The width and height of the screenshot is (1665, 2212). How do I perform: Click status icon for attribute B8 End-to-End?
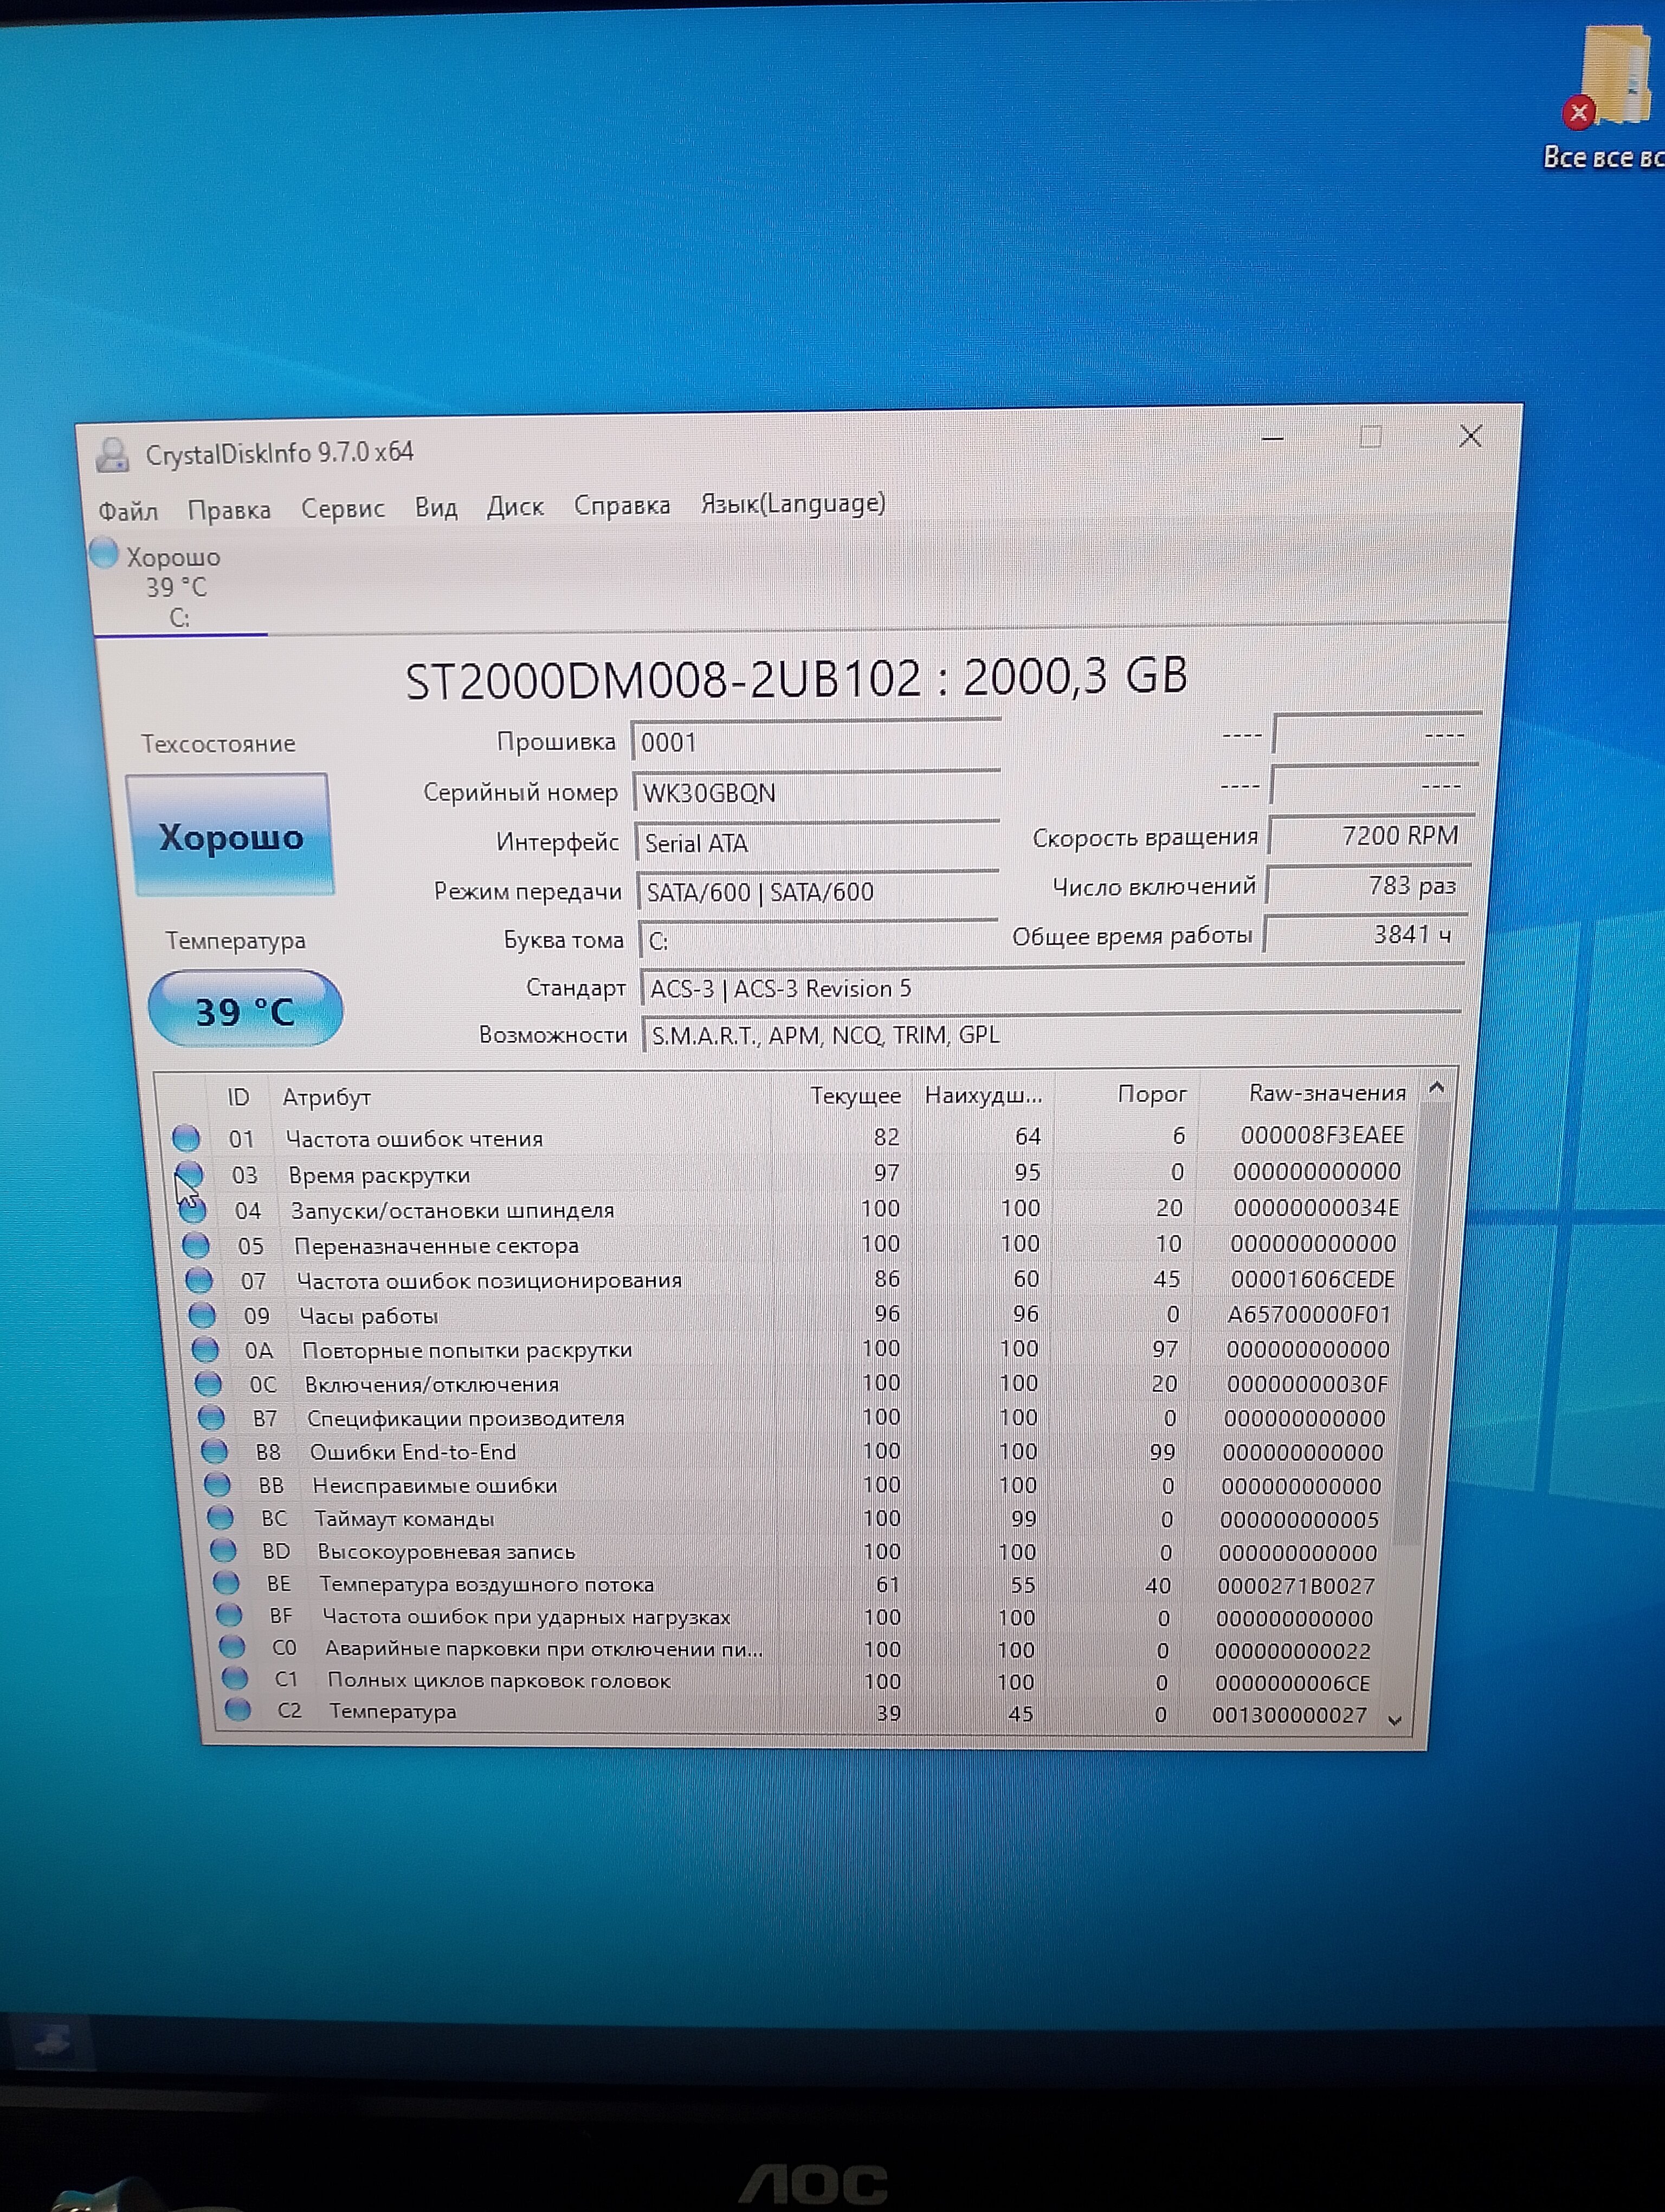[x=214, y=1451]
